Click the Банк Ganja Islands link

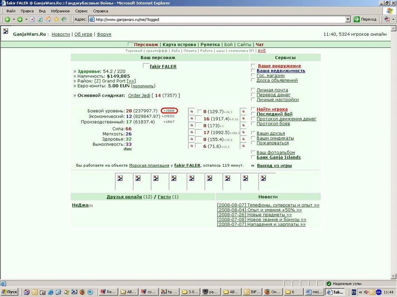[x=278, y=157]
